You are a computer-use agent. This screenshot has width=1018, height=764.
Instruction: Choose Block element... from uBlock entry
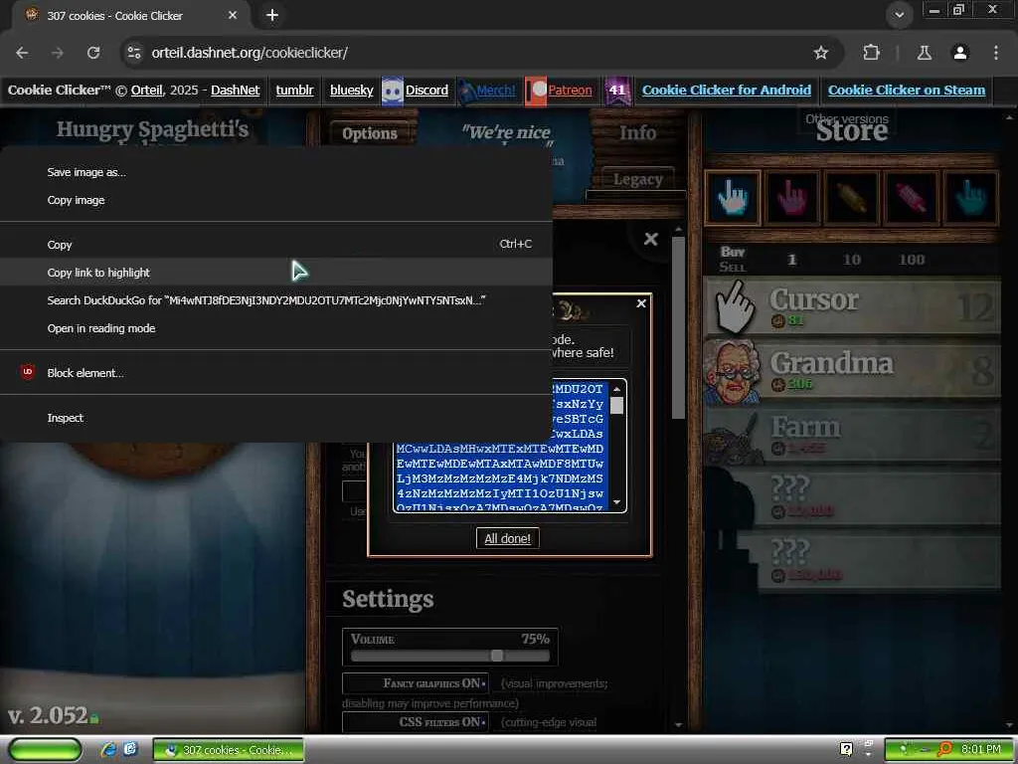(276, 373)
